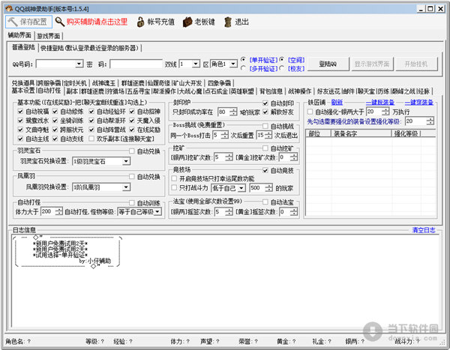Viewport: 450px width, 350px height.
Task: Switch to the 背包信息 tab
Action: 271,91
